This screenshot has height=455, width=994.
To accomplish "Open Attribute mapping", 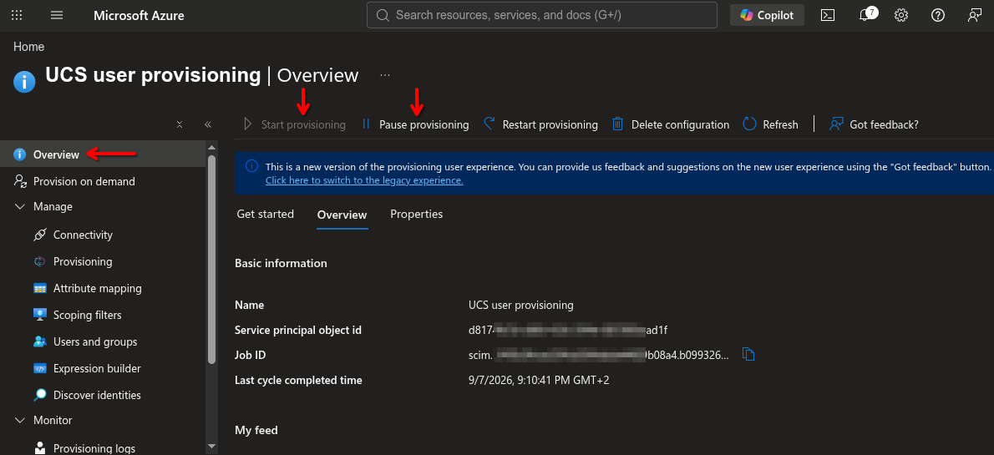I will (x=97, y=288).
